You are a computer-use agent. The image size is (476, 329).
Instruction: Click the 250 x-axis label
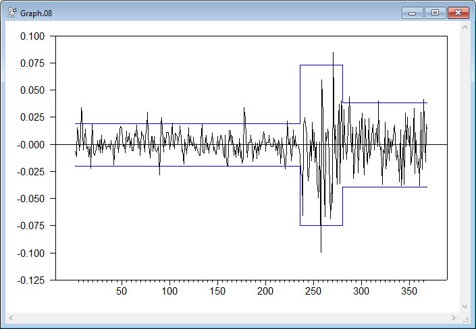tap(313, 291)
